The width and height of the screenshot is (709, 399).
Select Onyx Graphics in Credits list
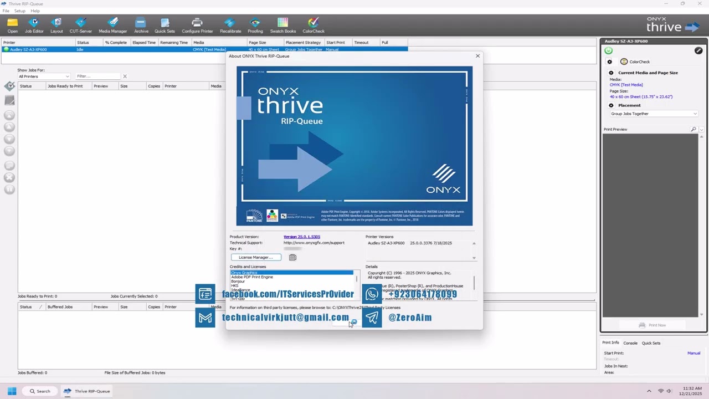coord(291,273)
